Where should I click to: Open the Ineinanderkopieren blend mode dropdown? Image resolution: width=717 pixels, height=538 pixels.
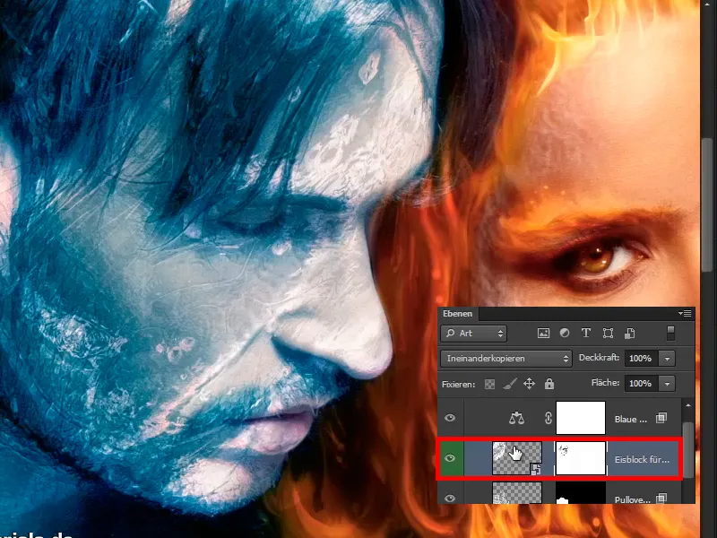[x=506, y=358]
